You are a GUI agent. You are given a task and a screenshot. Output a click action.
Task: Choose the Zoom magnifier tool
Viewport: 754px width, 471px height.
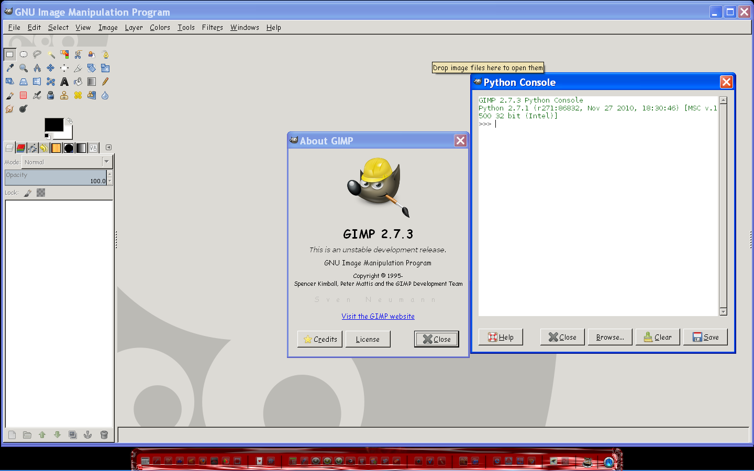24,68
